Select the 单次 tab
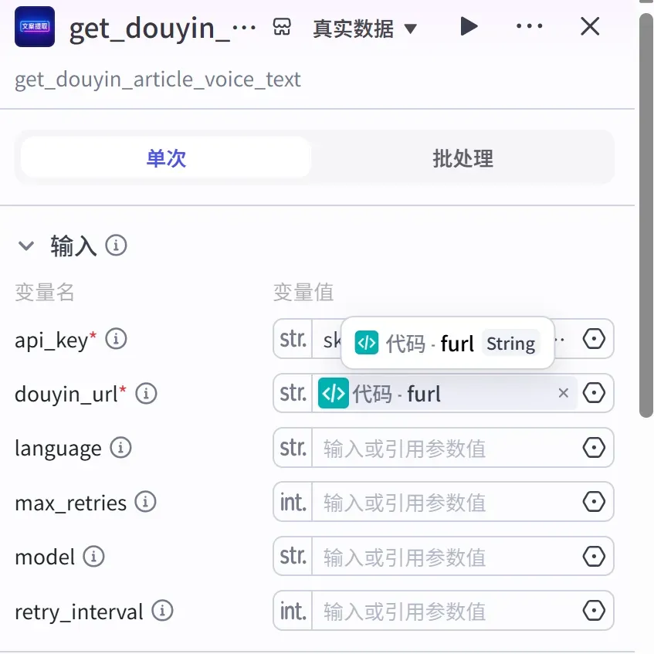This screenshot has width=654, height=654. click(x=166, y=158)
